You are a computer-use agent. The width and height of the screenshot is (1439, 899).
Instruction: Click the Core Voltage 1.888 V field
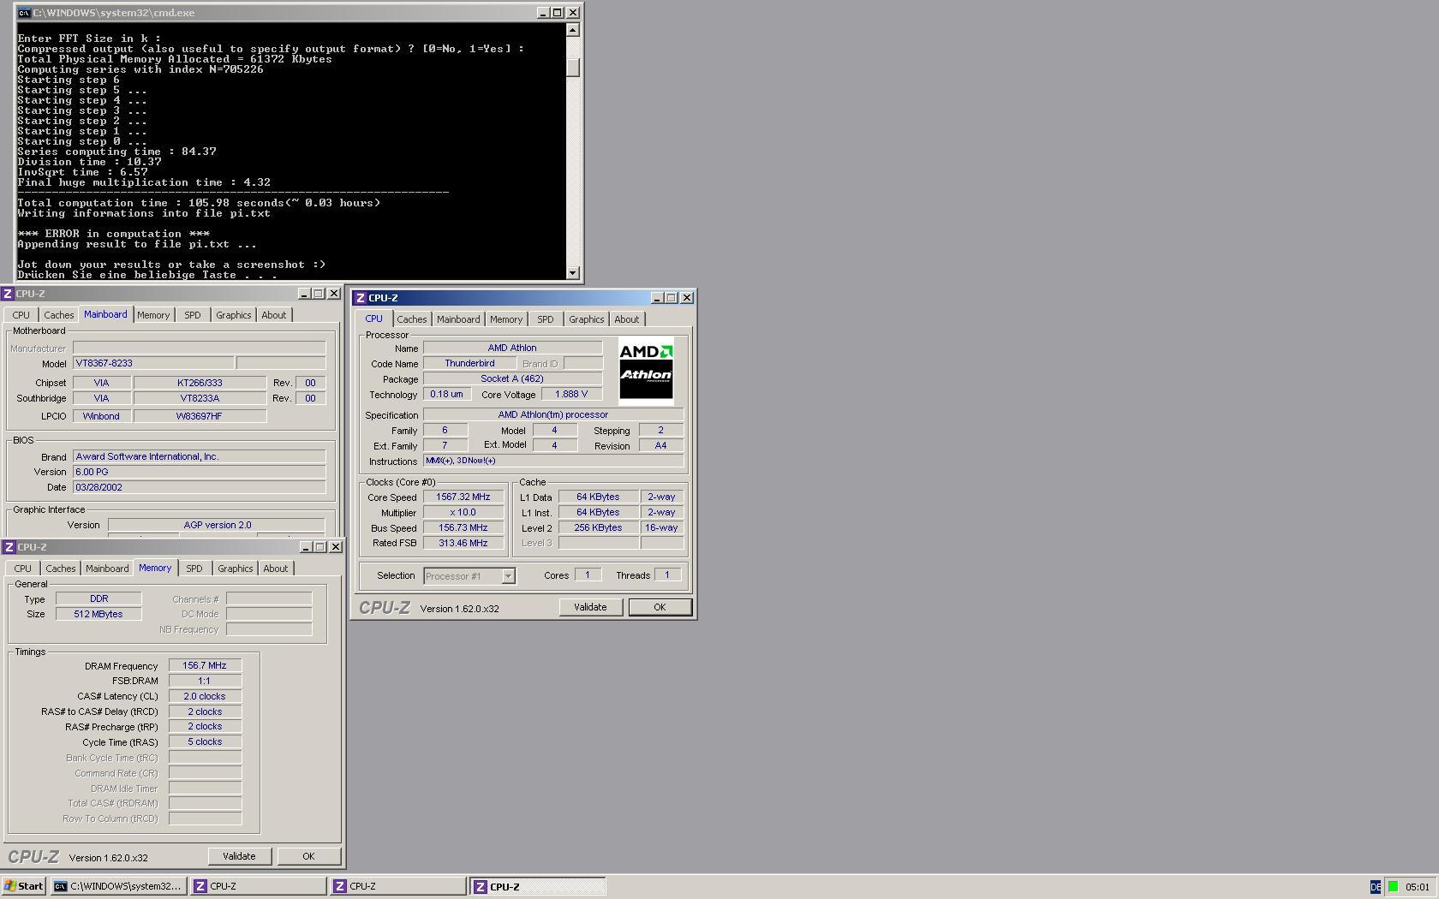tap(571, 395)
